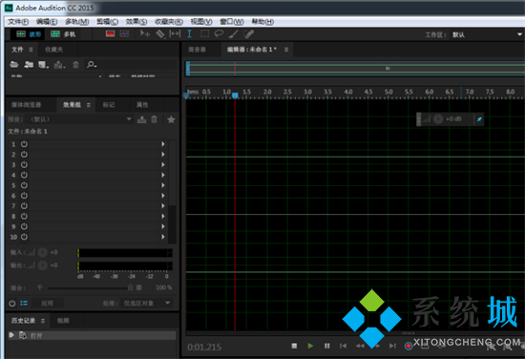Click the Apply effects button
The height and width of the screenshot is (359, 525).
click(47, 303)
